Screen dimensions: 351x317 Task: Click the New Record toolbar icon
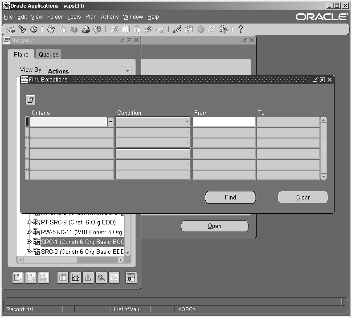10,29
